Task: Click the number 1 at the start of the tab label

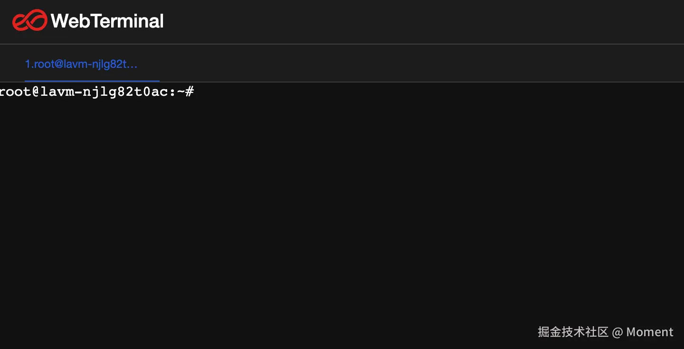Action: pyautogui.click(x=28, y=64)
